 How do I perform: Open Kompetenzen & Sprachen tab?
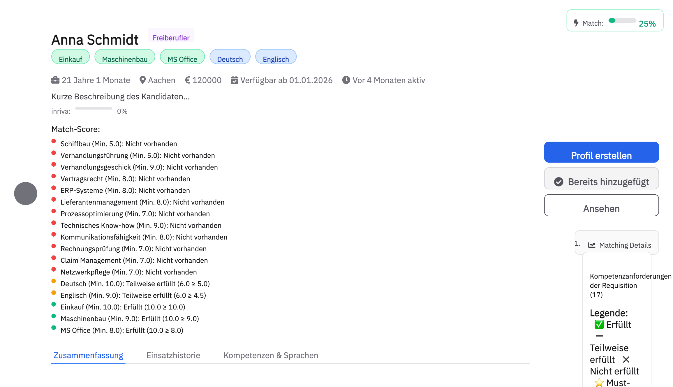pyautogui.click(x=271, y=355)
